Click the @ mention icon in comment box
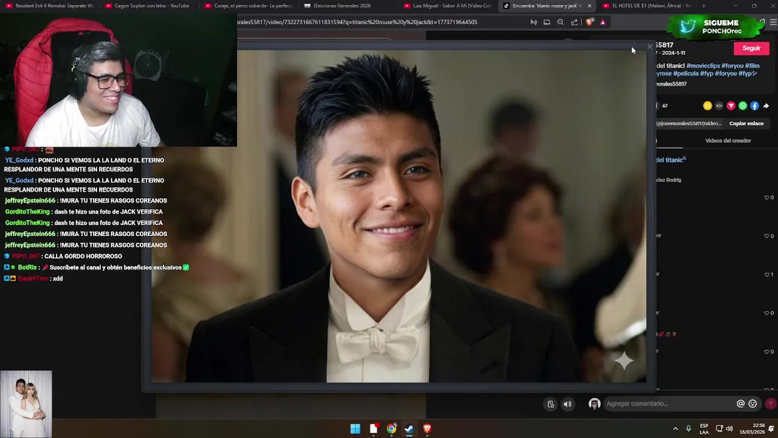Image resolution: width=778 pixels, height=438 pixels. pos(740,404)
